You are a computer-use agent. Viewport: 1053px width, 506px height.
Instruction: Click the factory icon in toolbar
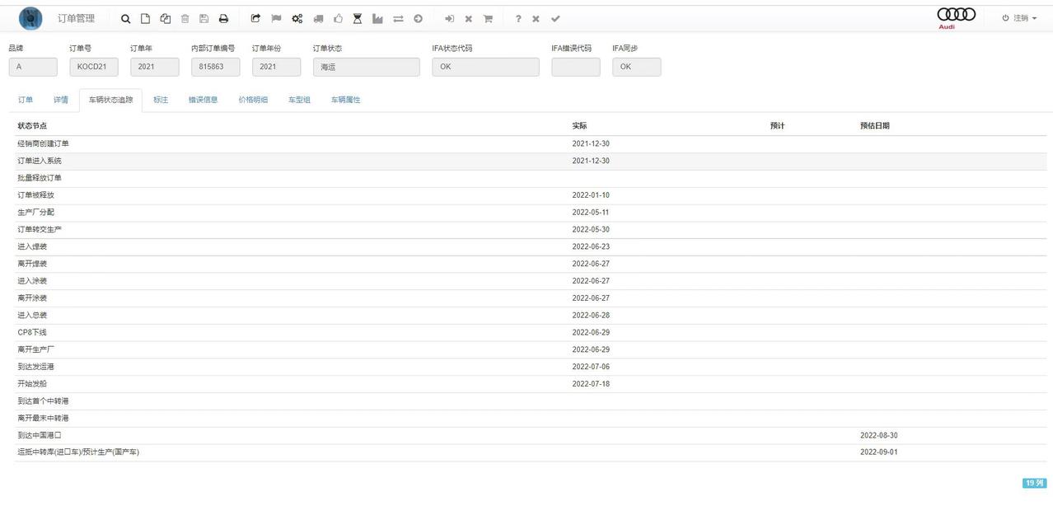coord(377,18)
